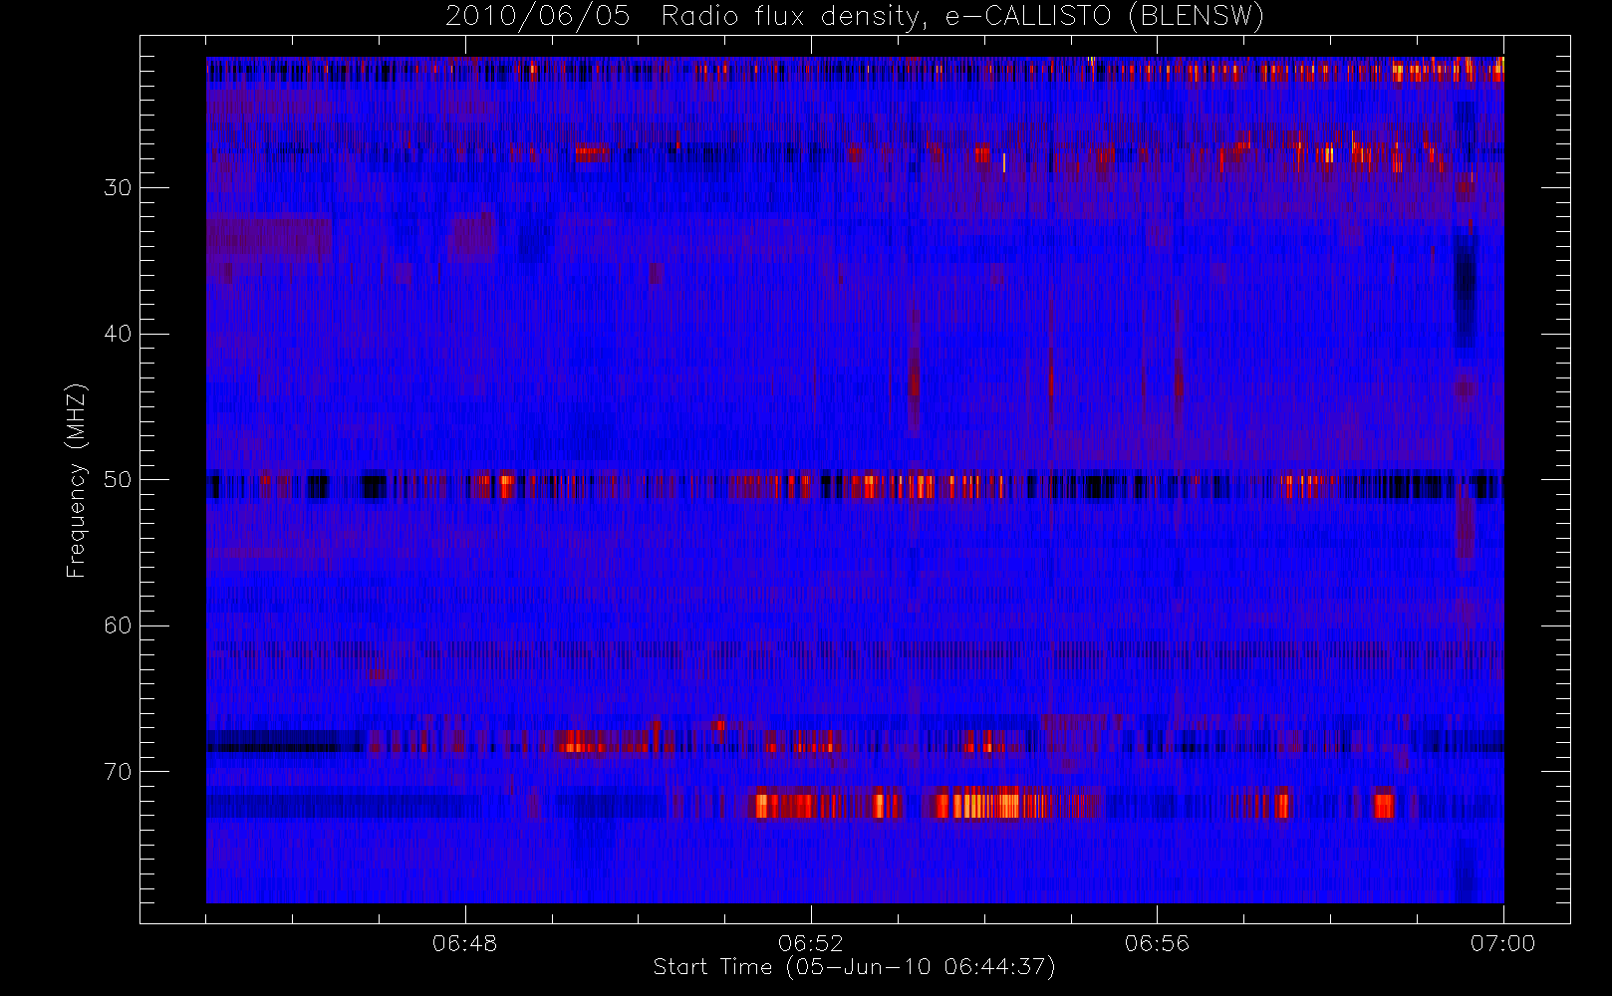The height and width of the screenshot is (996, 1612).
Task: Click the 'Frequency (MHZ)' axis label
Action: (x=76, y=480)
